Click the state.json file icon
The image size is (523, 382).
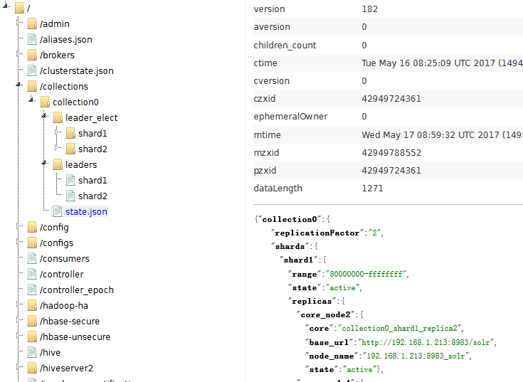58,212
